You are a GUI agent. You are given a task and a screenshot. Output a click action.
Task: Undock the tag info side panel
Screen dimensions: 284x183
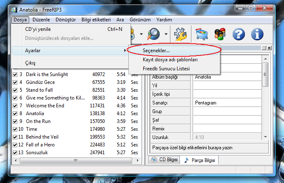(x=264, y=48)
